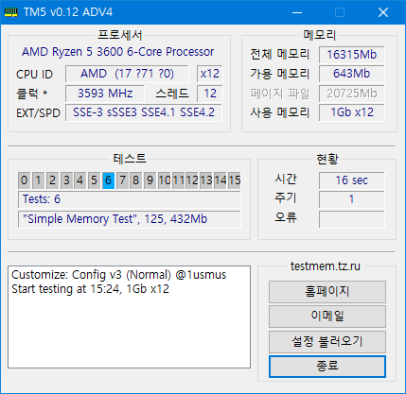This screenshot has width=406, height=394.
Task: Click the 종료 exit button
Action: 327,366
